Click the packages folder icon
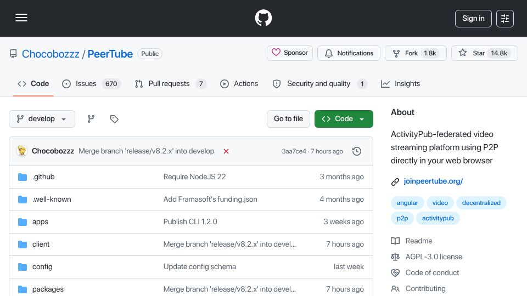This screenshot has height=296, width=527. [x=23, y=289]
